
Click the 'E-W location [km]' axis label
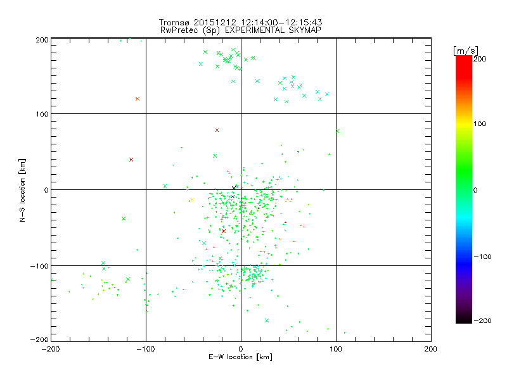(x=240, y=357)
